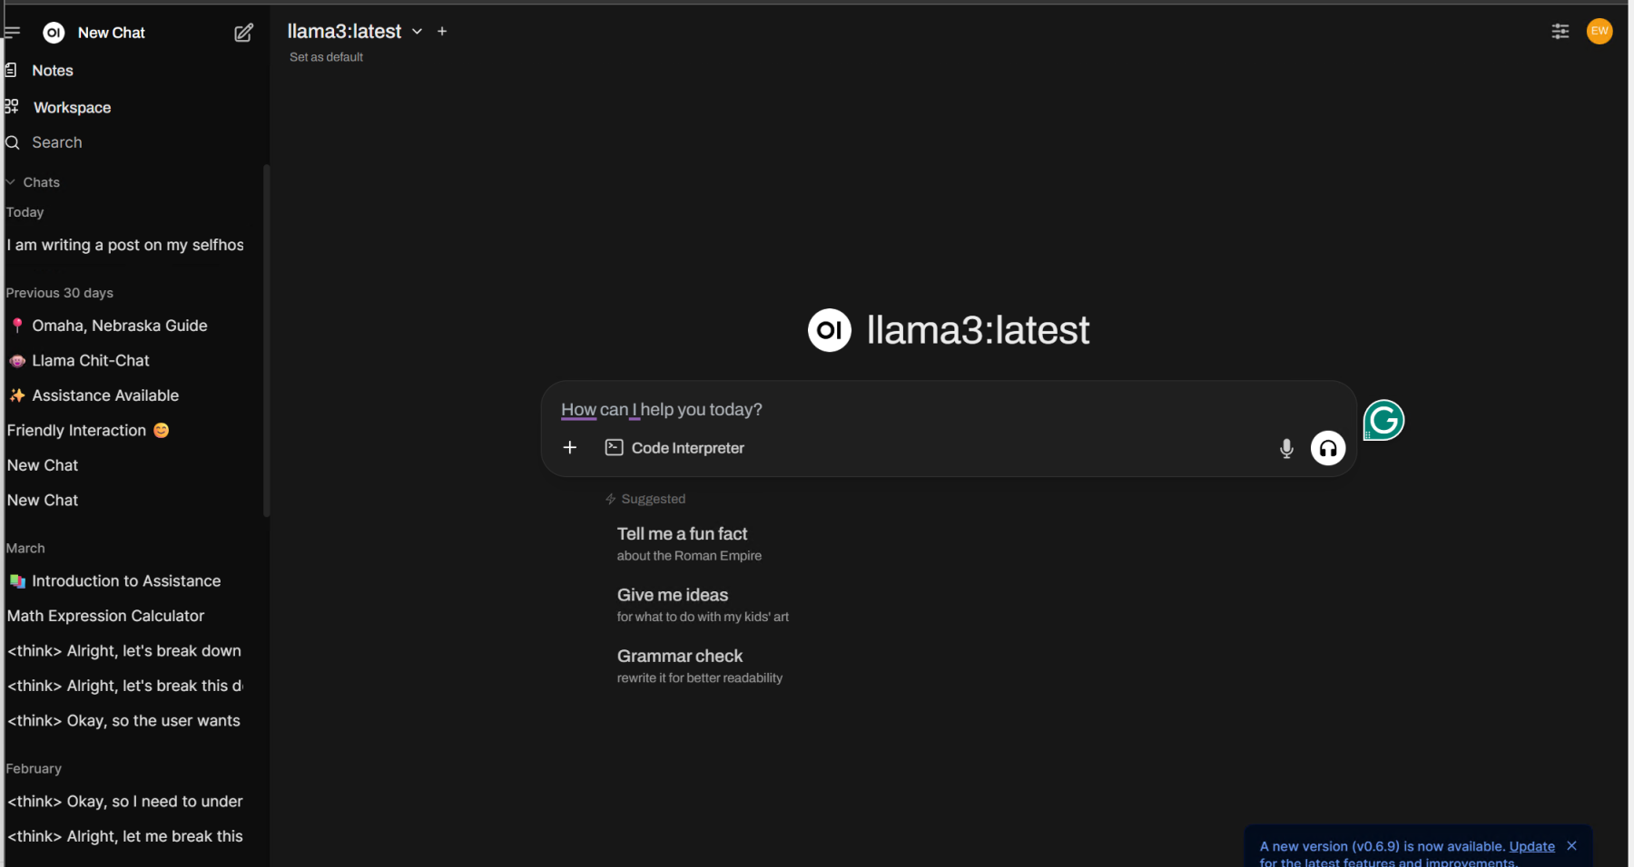Screen dimensions: 1634x867
Task: Toggle the Code Interpreter option
Action: tap(675, 448)
